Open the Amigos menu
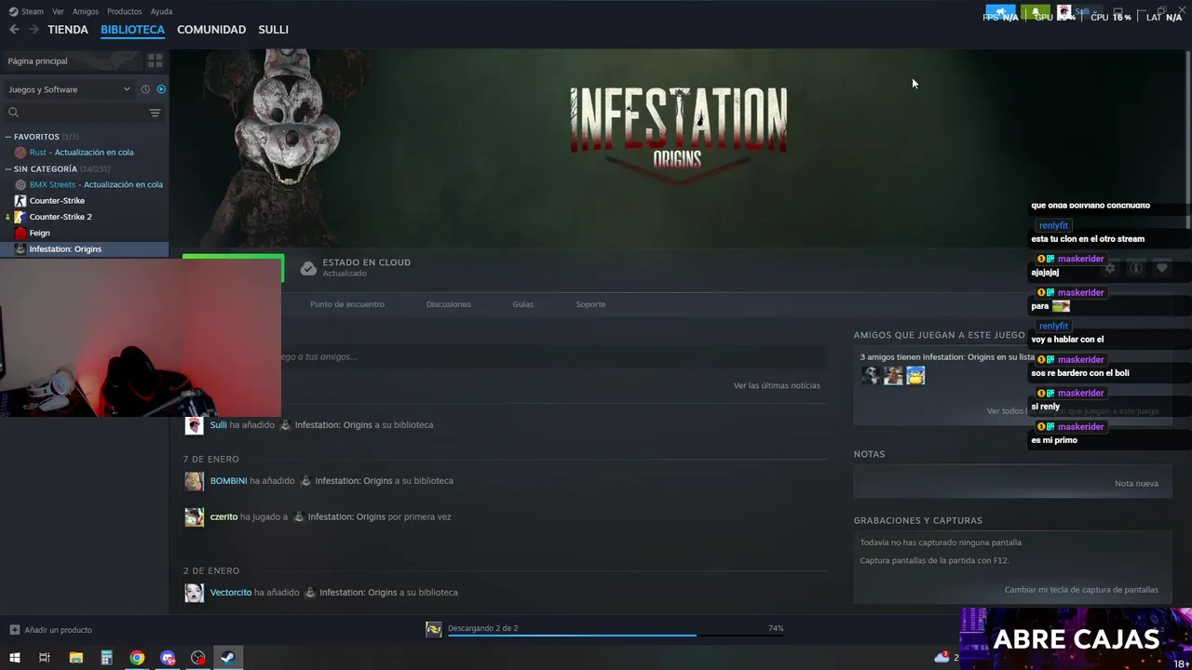The image size is (1192, 670). [x=86, y=11]
